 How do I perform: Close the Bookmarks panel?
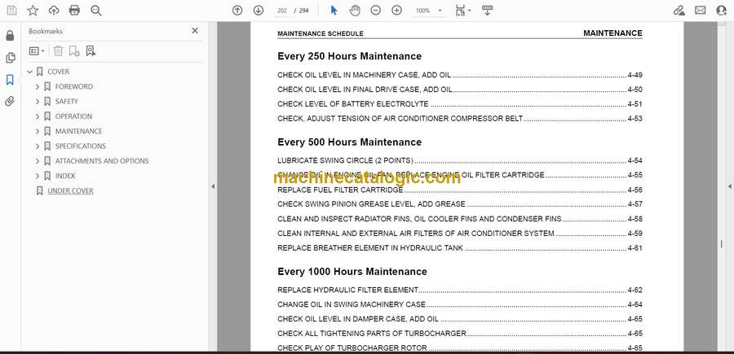tap(195, 31)
